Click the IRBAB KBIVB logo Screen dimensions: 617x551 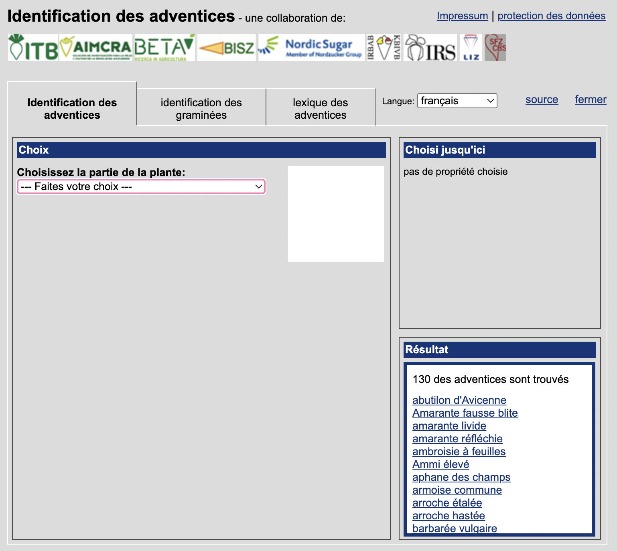384,47
